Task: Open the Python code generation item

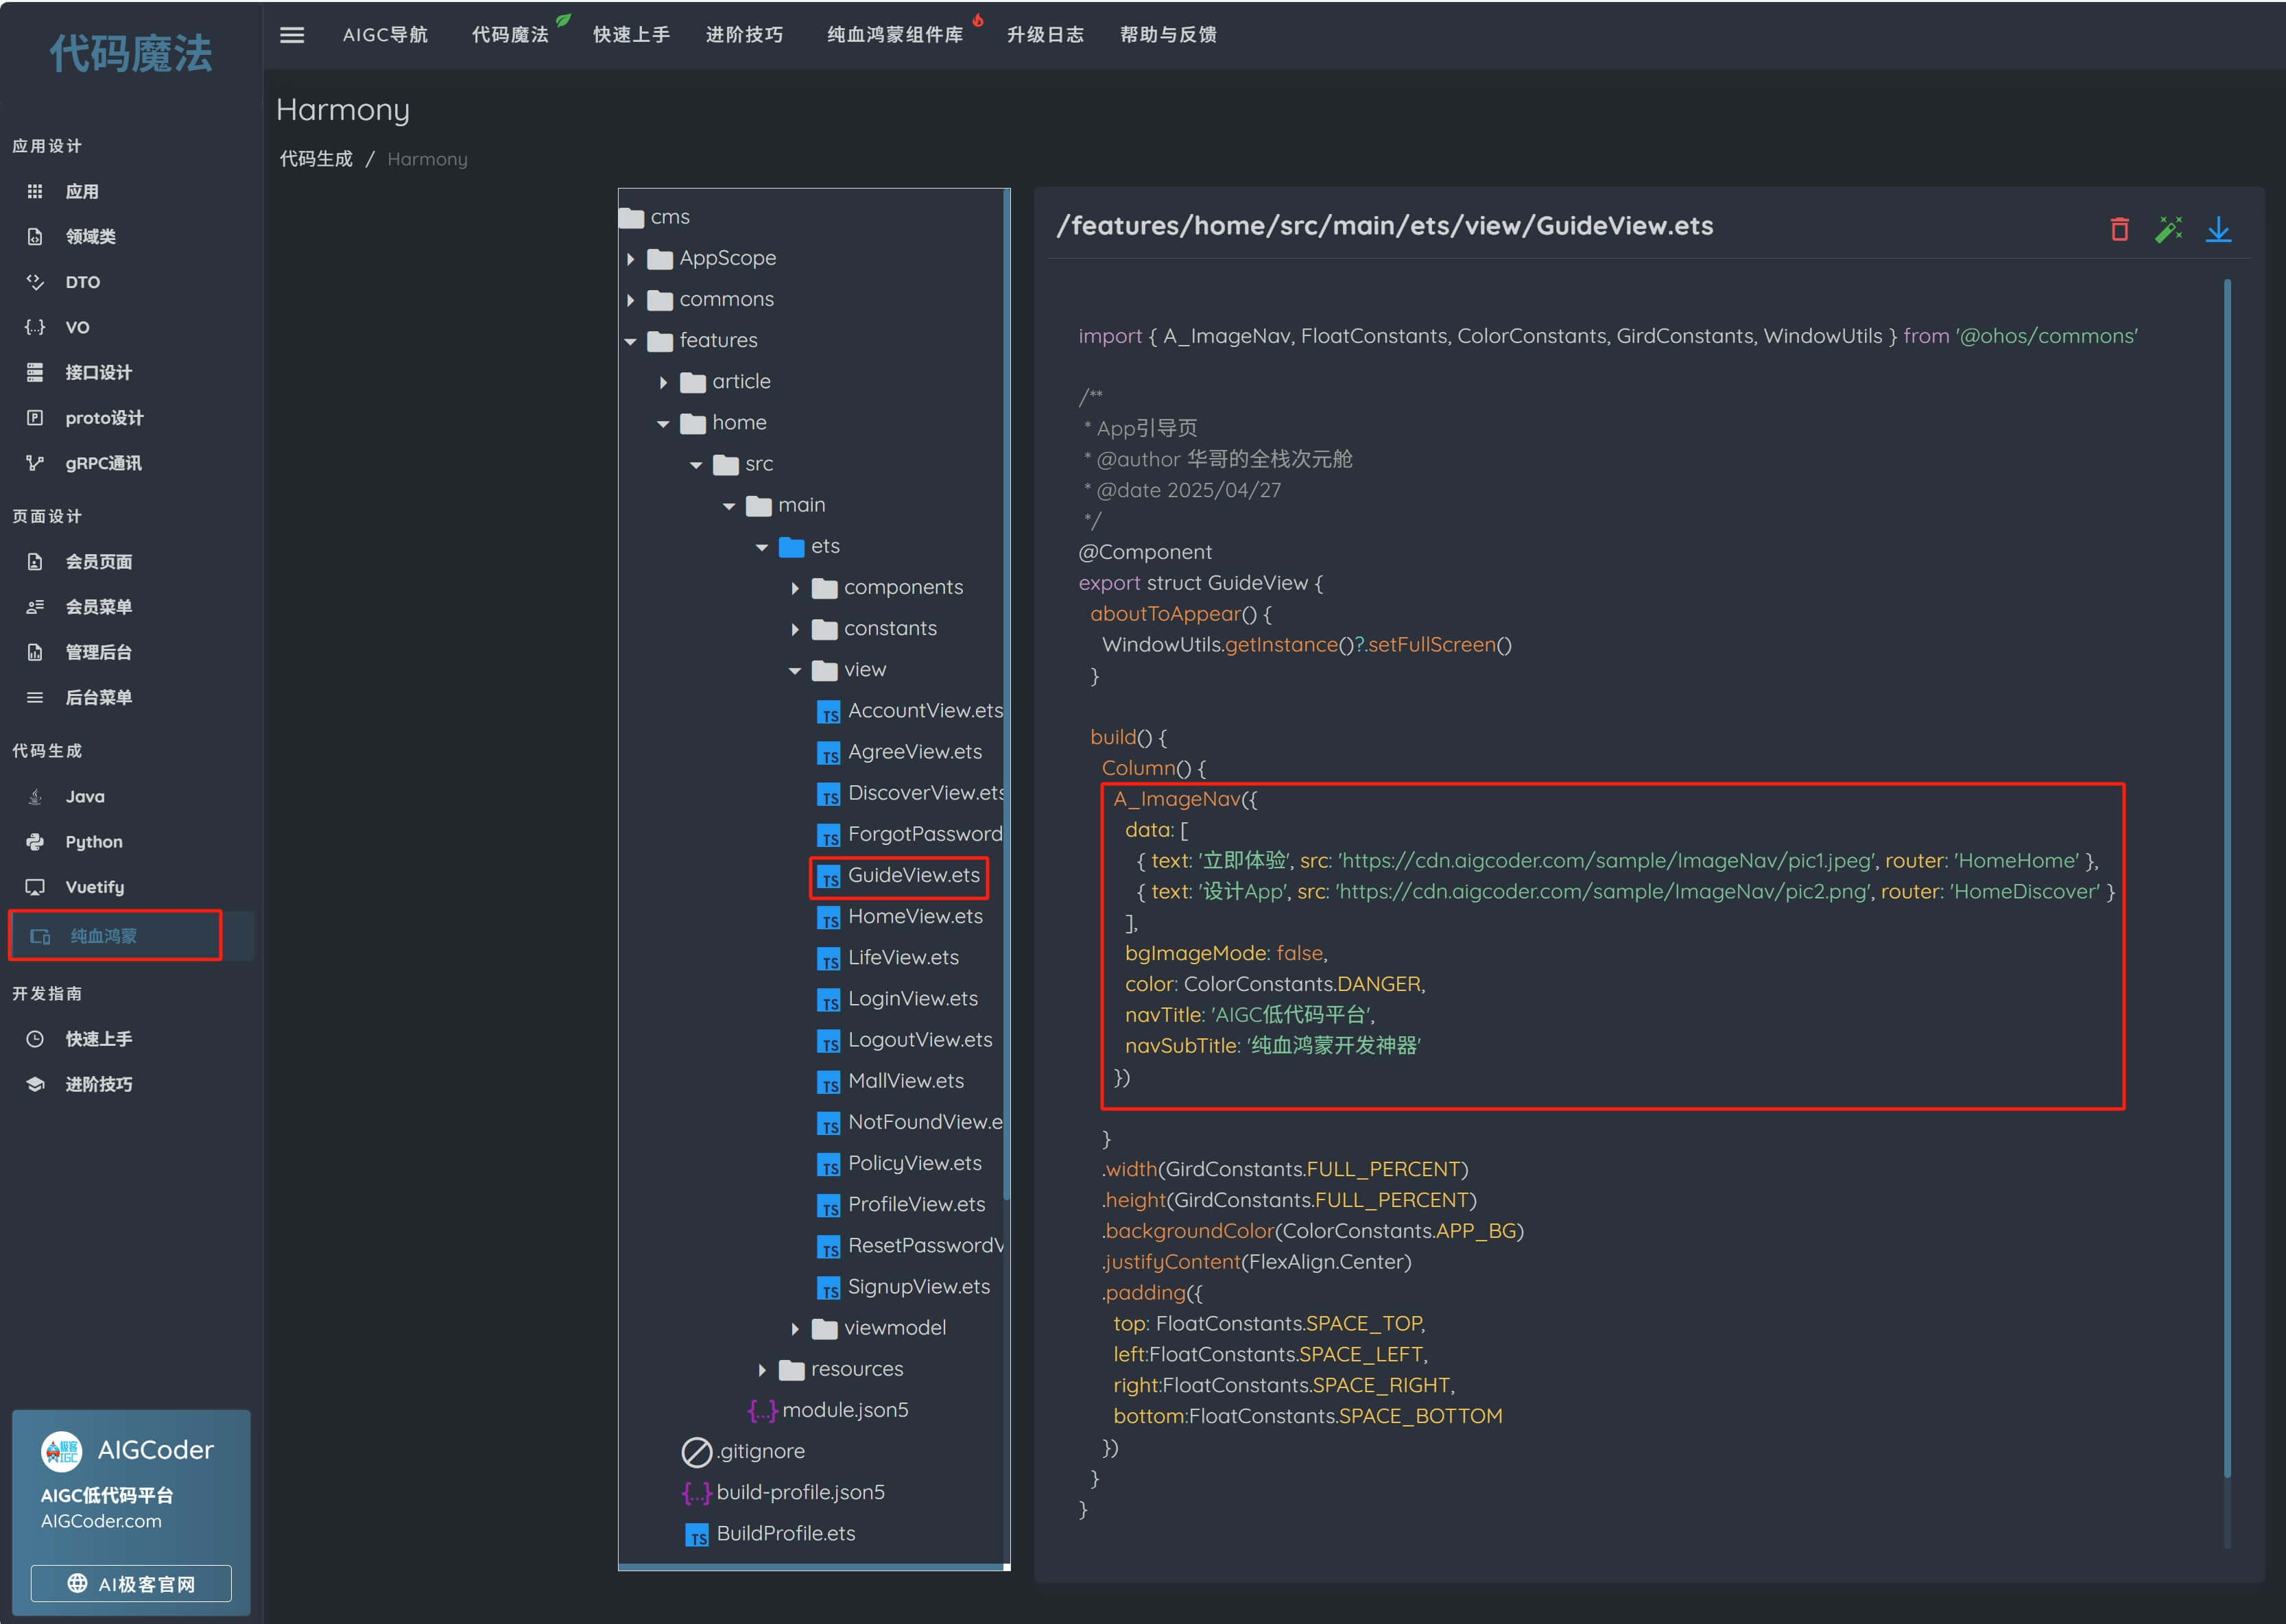Action: coord(93,842)
